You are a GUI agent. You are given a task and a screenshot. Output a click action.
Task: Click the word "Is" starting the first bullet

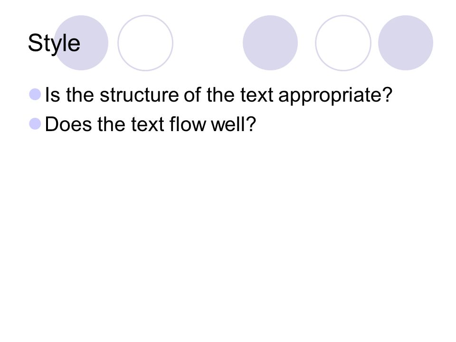(x=53, y=95)
